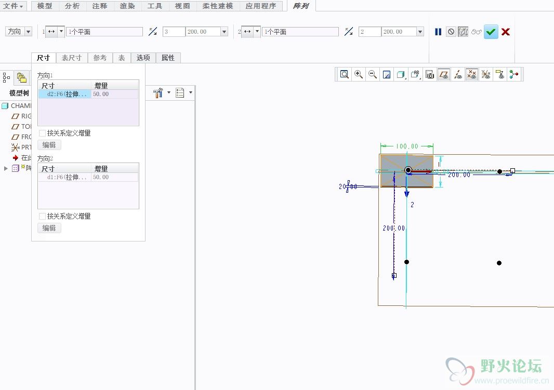Open the 表尺寸 panel tab
The height and width of the screenshot is (390, 554).
pos(72,58)
